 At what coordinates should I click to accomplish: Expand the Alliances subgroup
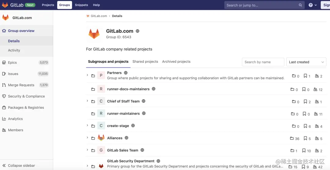87,138
